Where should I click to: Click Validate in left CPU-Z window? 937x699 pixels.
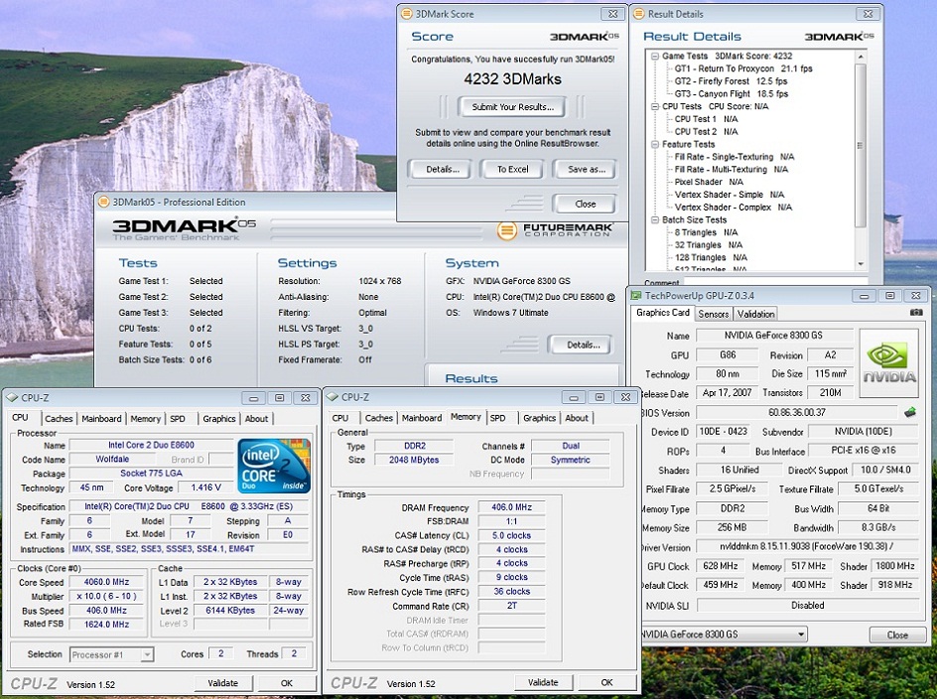pyautogui.click(x=223, y=683)
